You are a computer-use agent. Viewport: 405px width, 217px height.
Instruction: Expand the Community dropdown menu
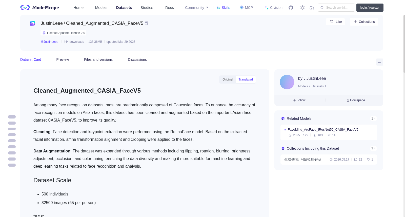(x=197, y=8)
